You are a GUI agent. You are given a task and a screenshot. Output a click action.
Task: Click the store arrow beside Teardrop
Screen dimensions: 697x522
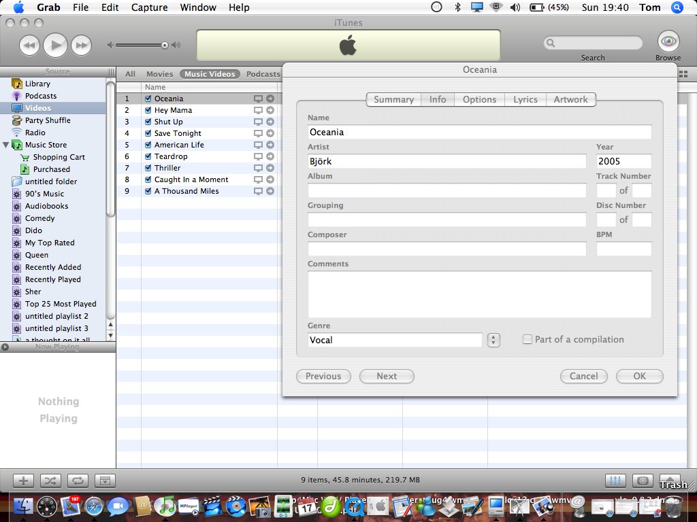click(x=270, y=156)
